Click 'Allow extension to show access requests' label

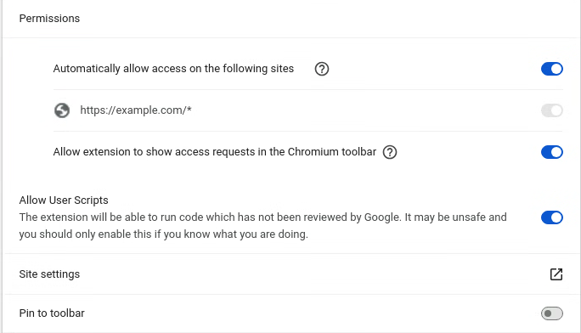point(215,152)
